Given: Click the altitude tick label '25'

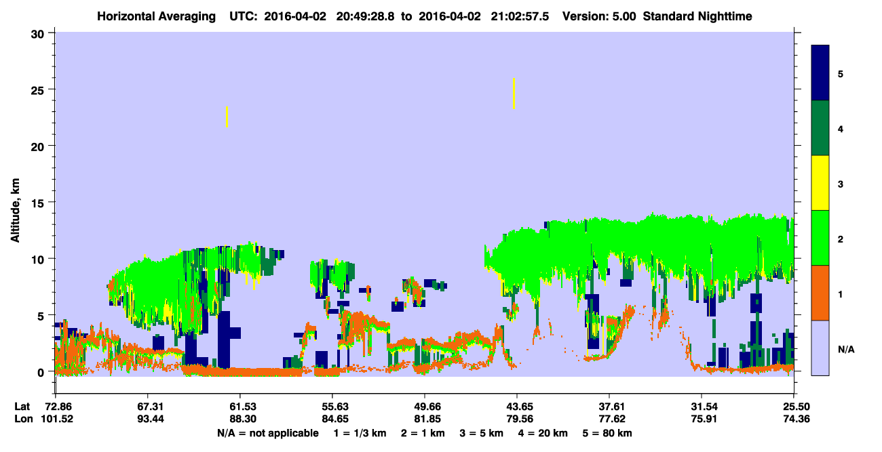Looking at the screenshot, I should pos(39,89).
